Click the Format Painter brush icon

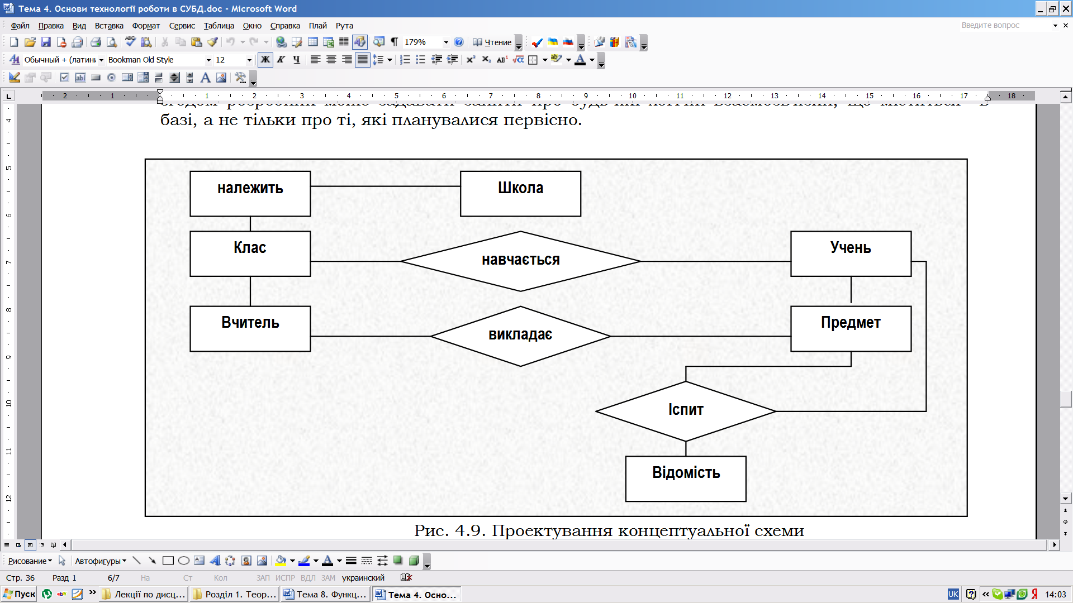point(212,42)
